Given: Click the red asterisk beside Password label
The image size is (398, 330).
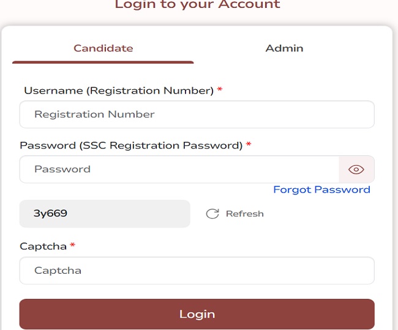Looking at the screenshot, I should point(249,145).
